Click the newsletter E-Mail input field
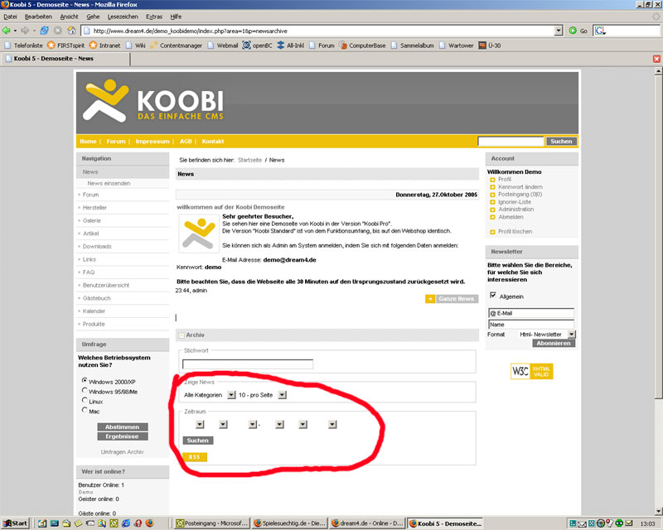Viewport: 663px width, 530px height. click(x=531, y=313)
